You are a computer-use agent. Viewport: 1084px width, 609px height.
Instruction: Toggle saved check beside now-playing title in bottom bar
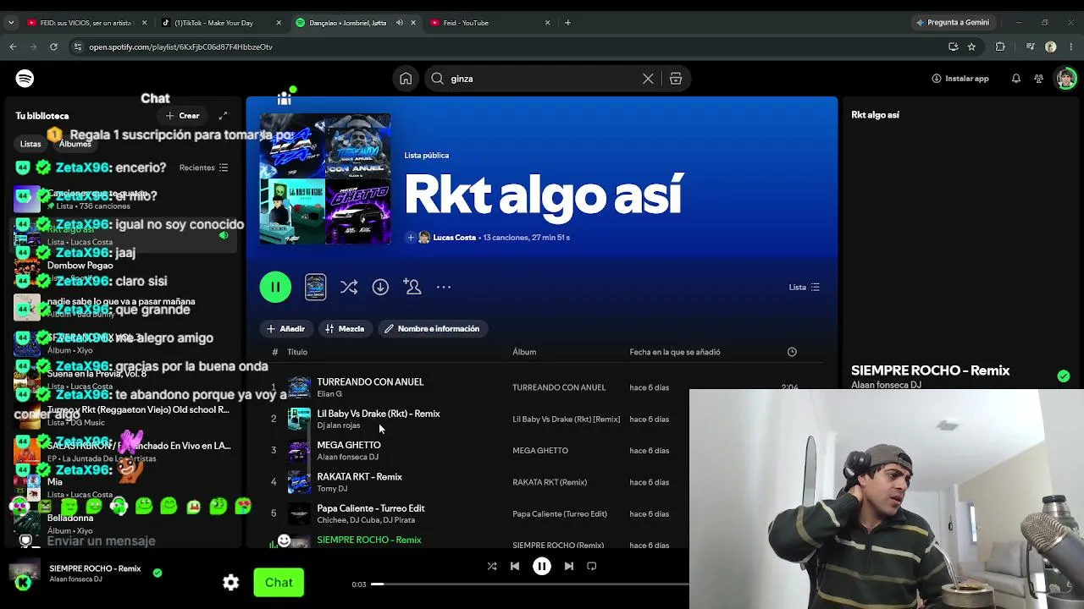158,573
